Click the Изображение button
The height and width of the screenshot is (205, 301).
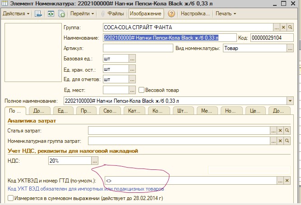[x=146, y=14]
